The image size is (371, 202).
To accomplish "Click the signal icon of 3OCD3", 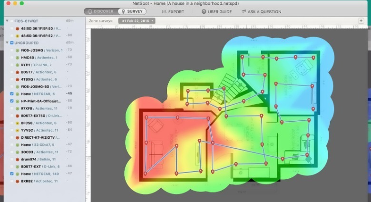I will click(17, 152).
